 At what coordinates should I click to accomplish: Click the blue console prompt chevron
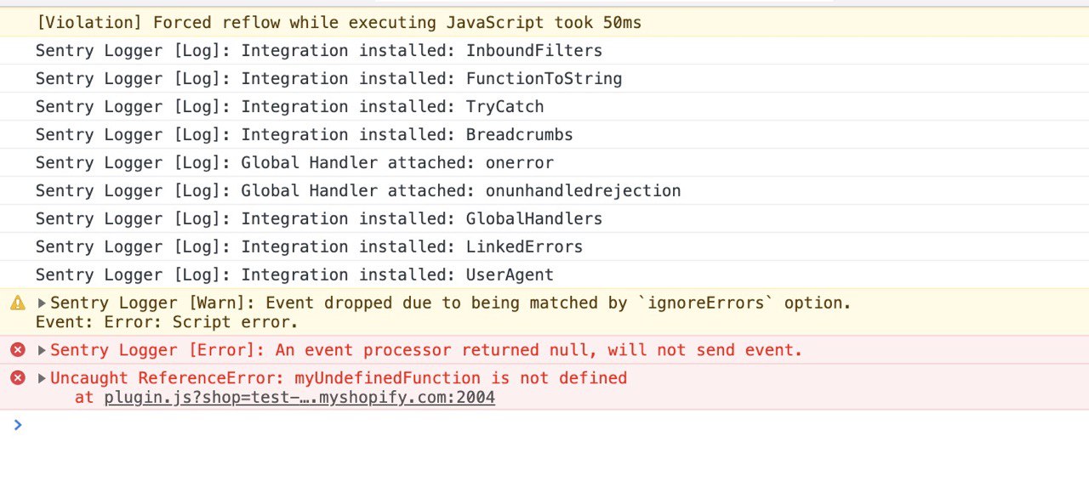[18, 424]
